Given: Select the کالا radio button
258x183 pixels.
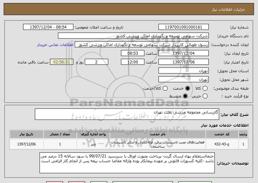Looking at the screenshot, I should 205,88.
